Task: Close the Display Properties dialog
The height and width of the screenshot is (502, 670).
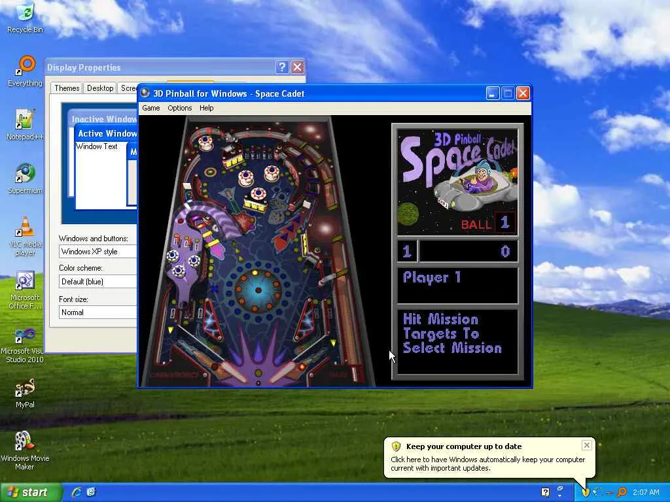Action: (298, 67)
